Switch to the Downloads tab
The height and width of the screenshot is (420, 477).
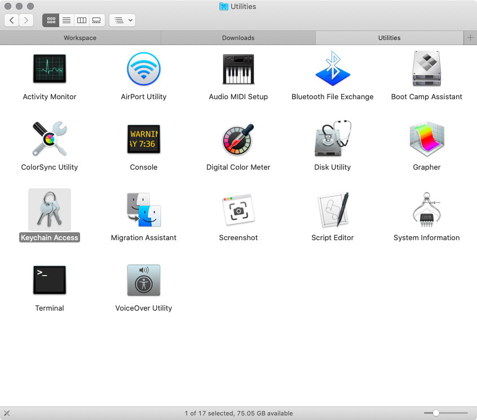[238, 38]
